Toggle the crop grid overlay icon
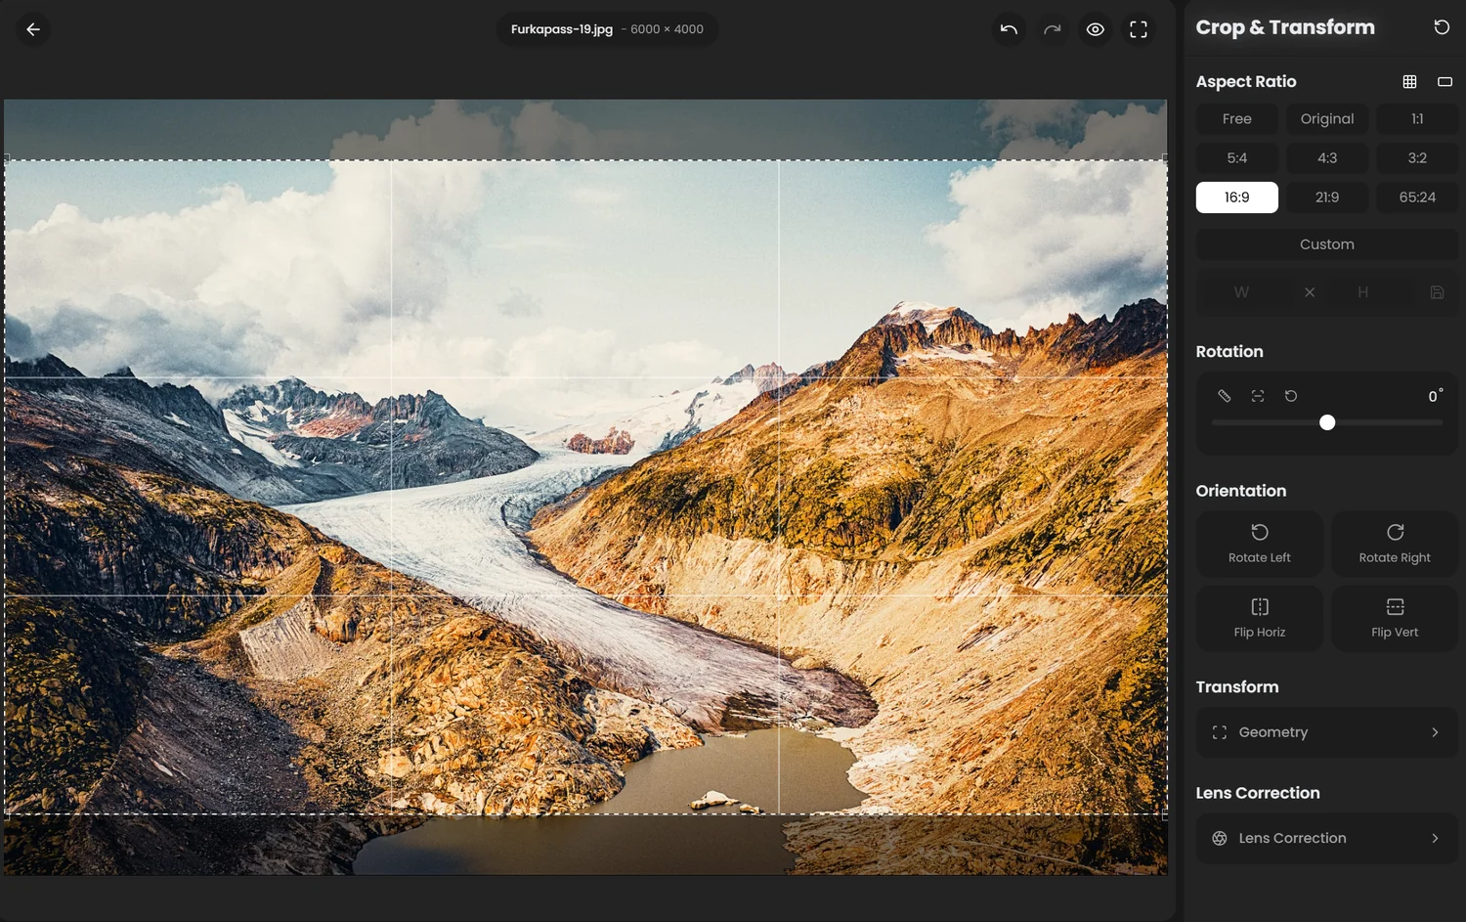 click(x=1409, y=82)
